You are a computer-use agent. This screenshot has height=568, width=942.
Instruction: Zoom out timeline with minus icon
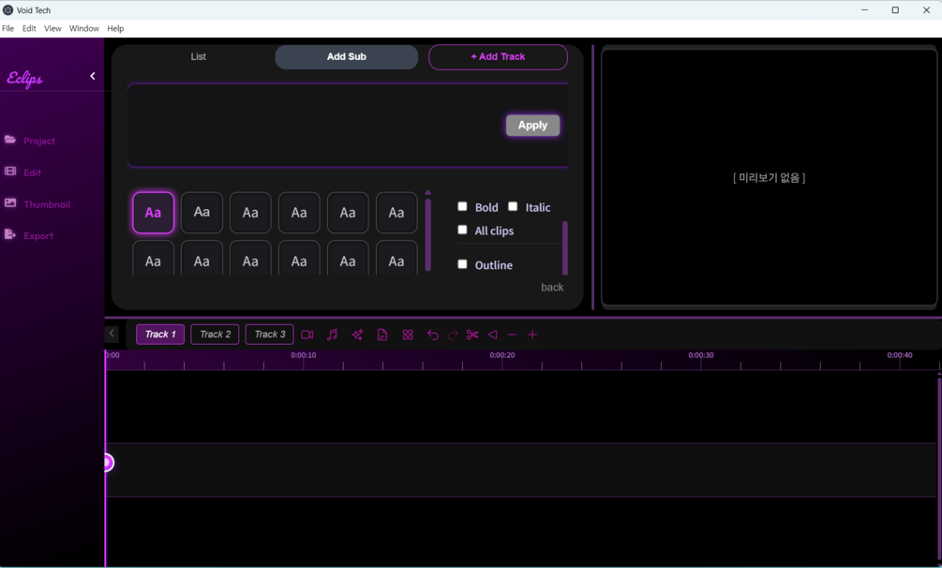513,335
